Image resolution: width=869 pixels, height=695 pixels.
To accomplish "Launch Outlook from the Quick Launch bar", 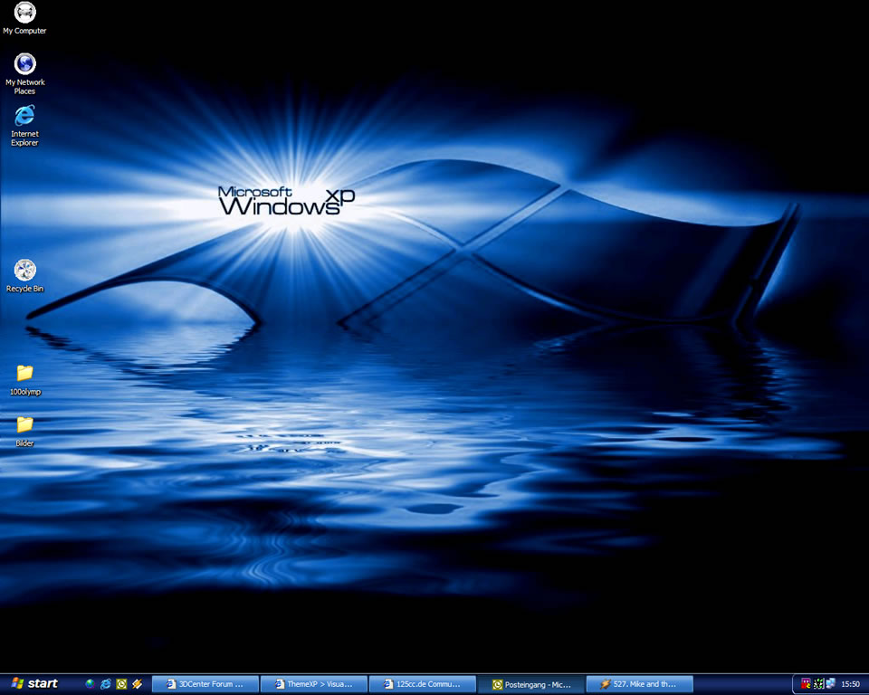I will pyautogui.click(x=121, y=684).
